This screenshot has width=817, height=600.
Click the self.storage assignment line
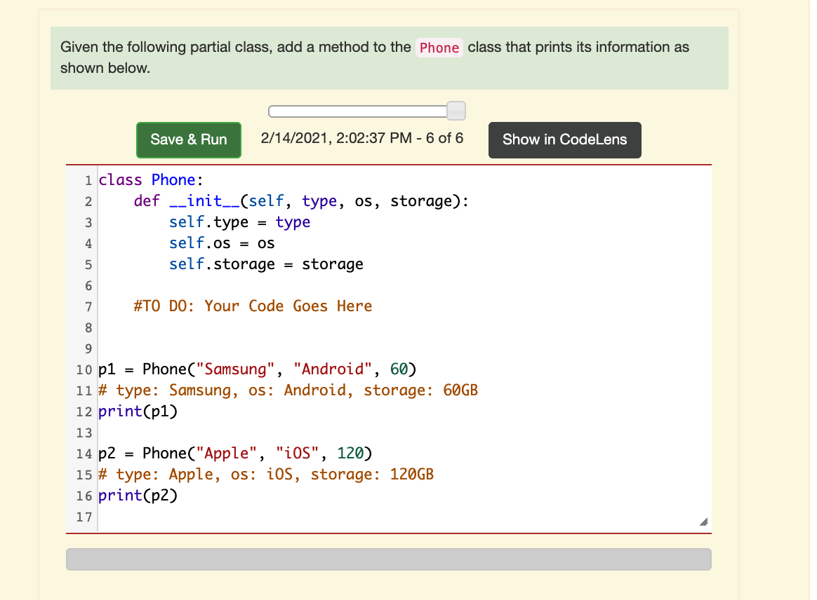coord(265,264)
